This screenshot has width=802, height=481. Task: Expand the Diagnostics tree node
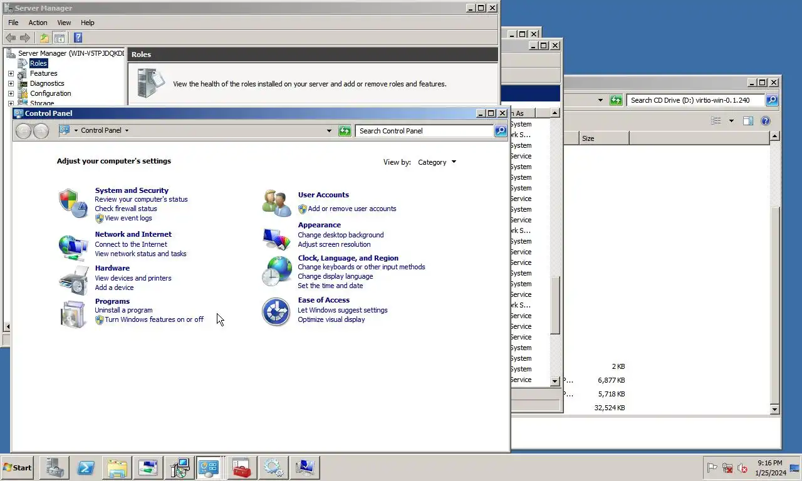click(x=11, y=83)
